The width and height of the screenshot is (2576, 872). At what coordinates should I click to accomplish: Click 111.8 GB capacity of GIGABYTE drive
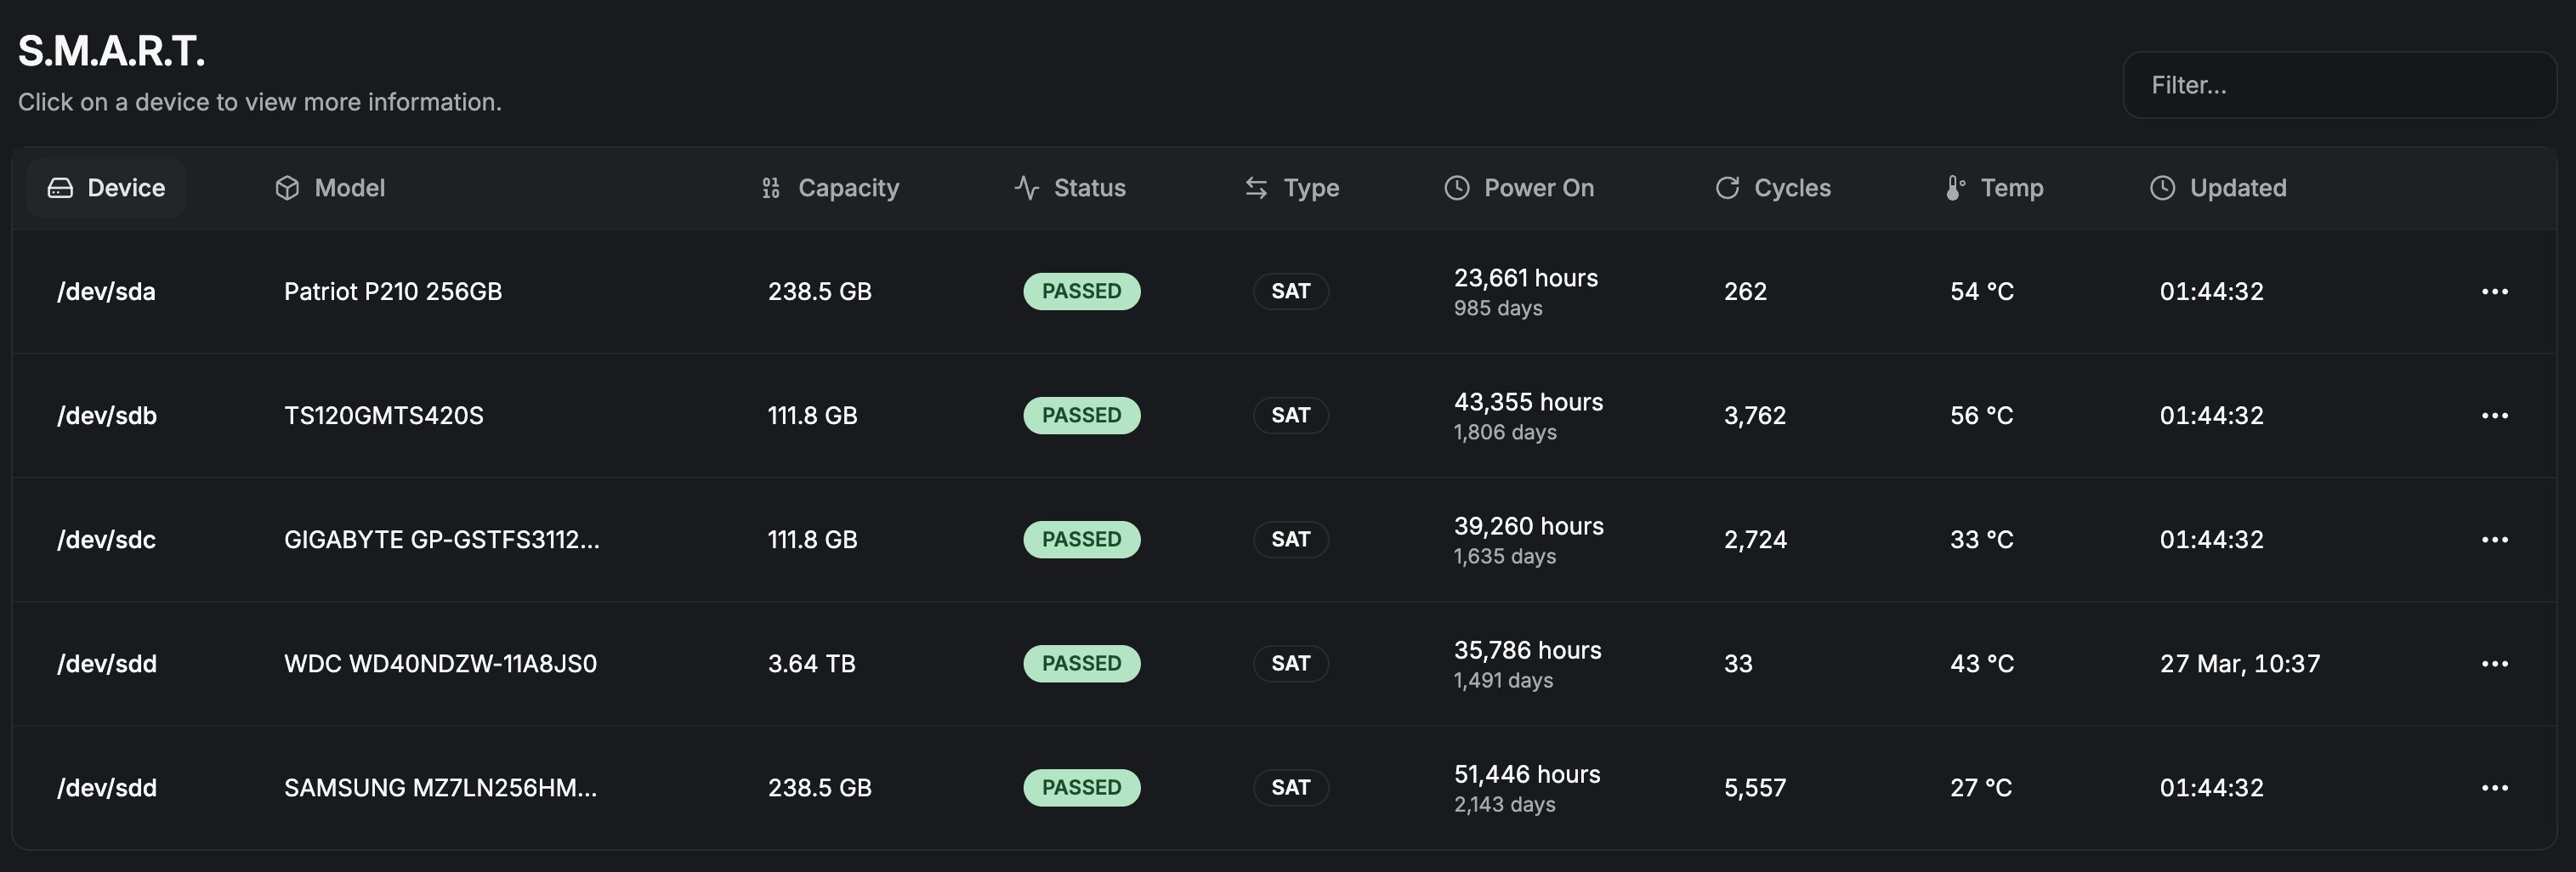click(x=813, y=539)
